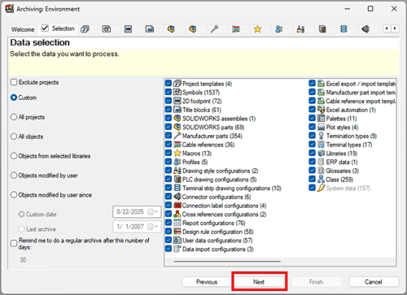Open the Connector configurations tab icon
Screen dimensions: 407x295
(x=365, y=28)
